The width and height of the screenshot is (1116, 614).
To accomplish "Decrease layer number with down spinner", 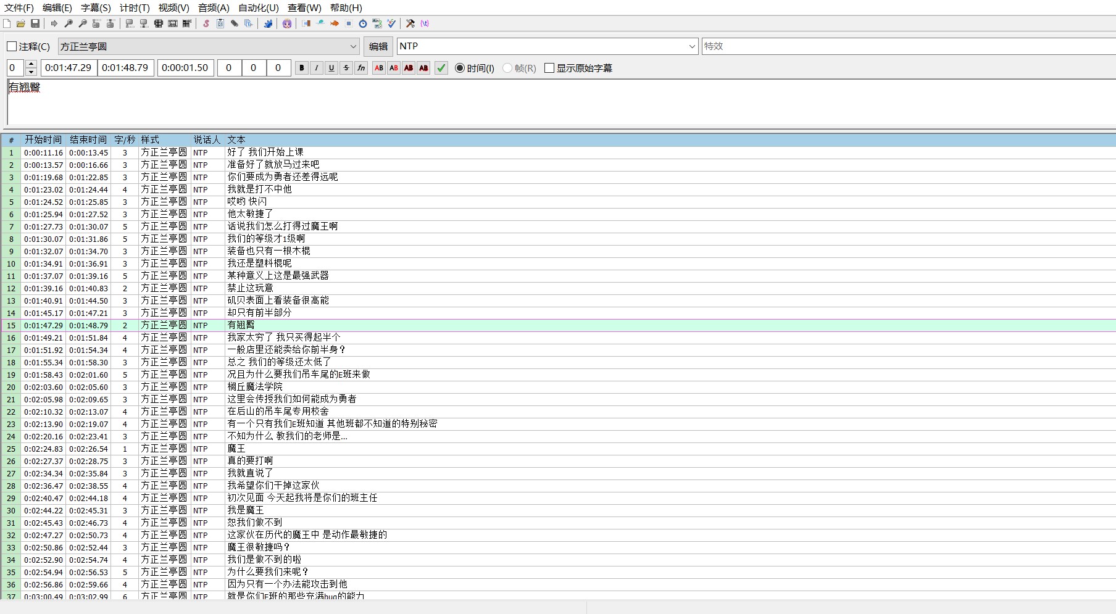I will (31, 72).
